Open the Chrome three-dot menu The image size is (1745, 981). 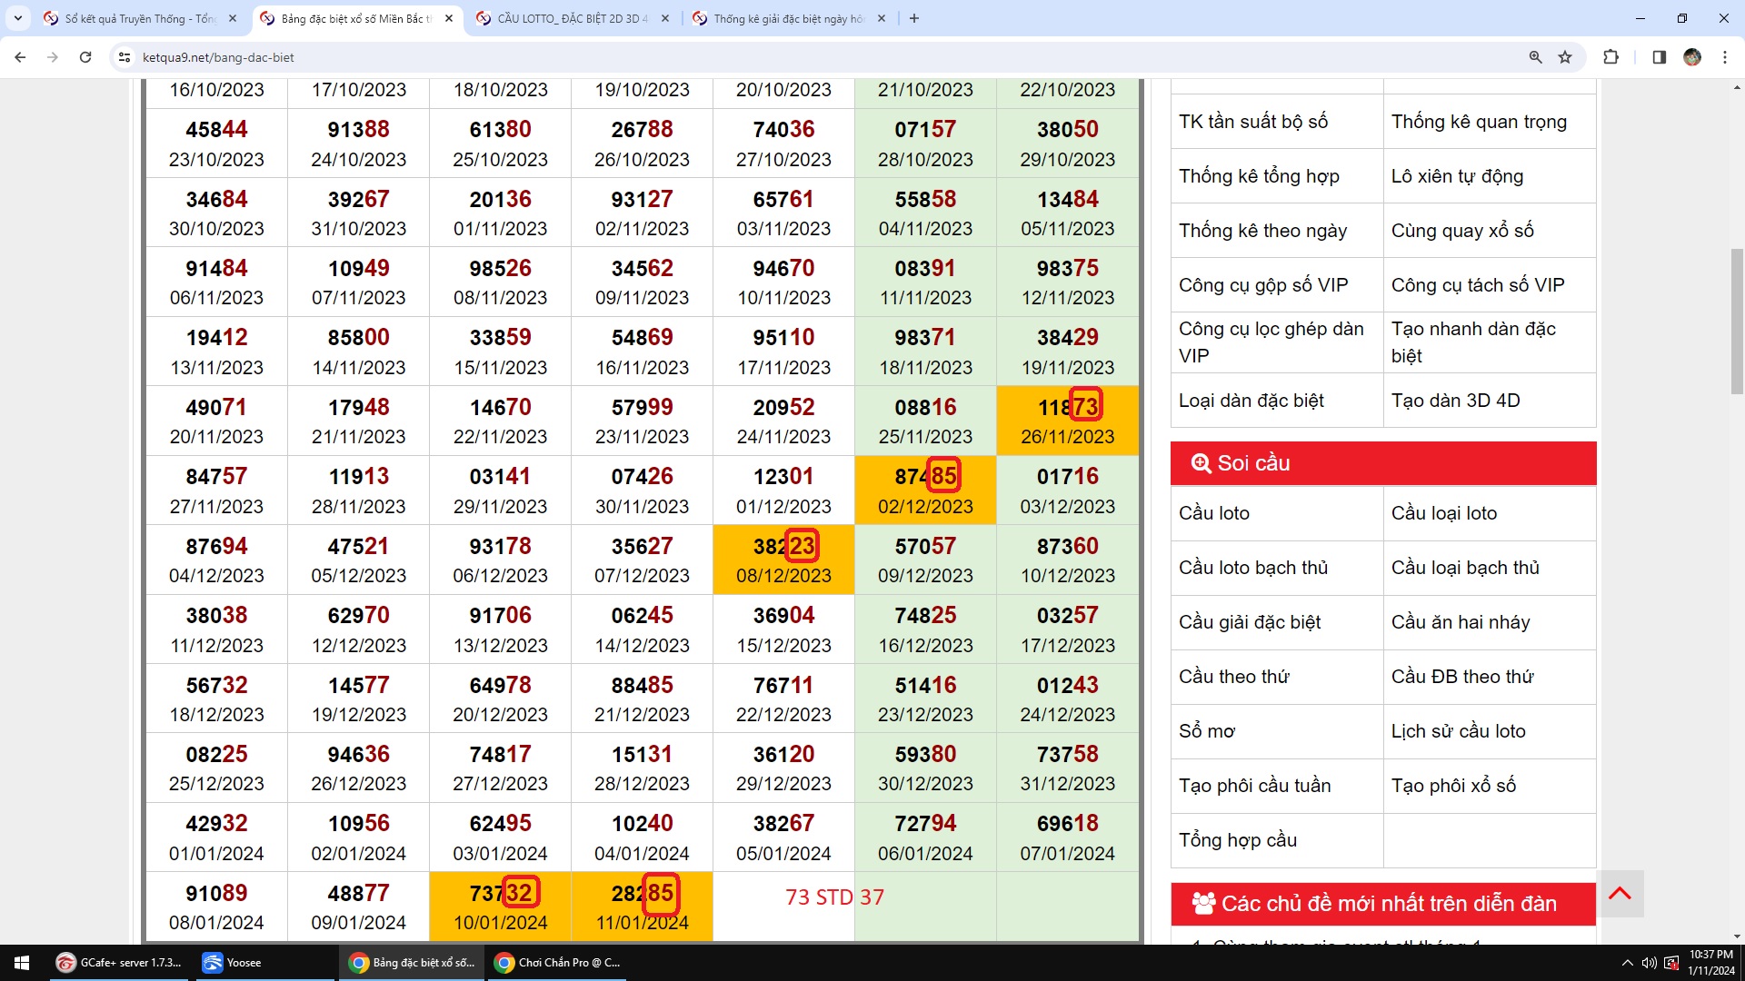(1724, 57)
